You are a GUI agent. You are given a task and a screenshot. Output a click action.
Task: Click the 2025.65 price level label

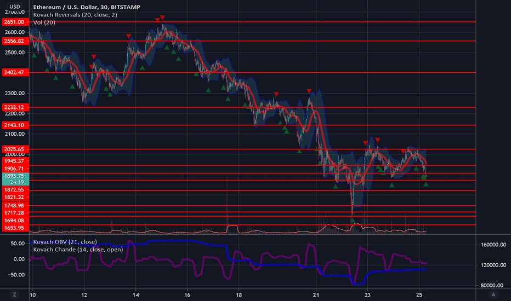(x=15, y=149)
